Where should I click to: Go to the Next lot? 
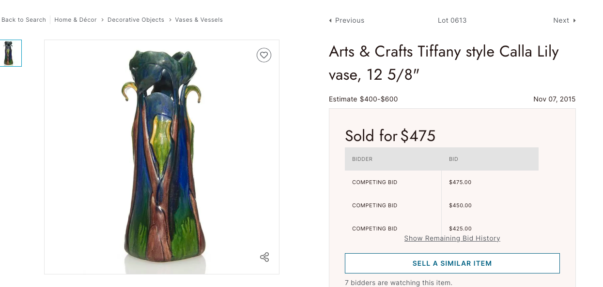click(x=561, y=20)
